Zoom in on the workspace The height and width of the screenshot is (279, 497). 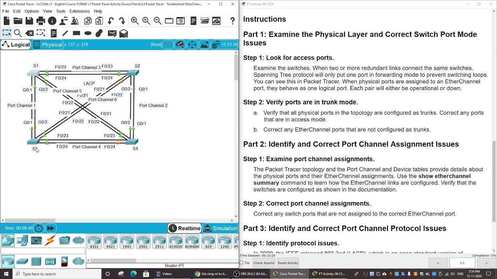click(135, 21)
